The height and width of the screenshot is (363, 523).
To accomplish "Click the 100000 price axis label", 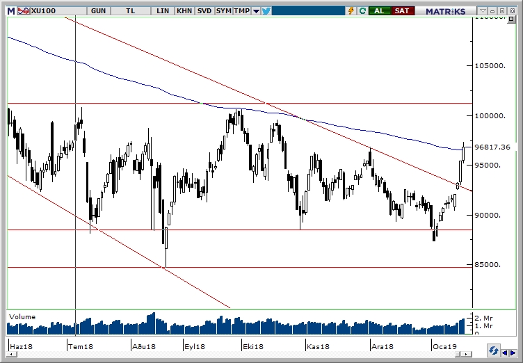I will coord(490,115).
